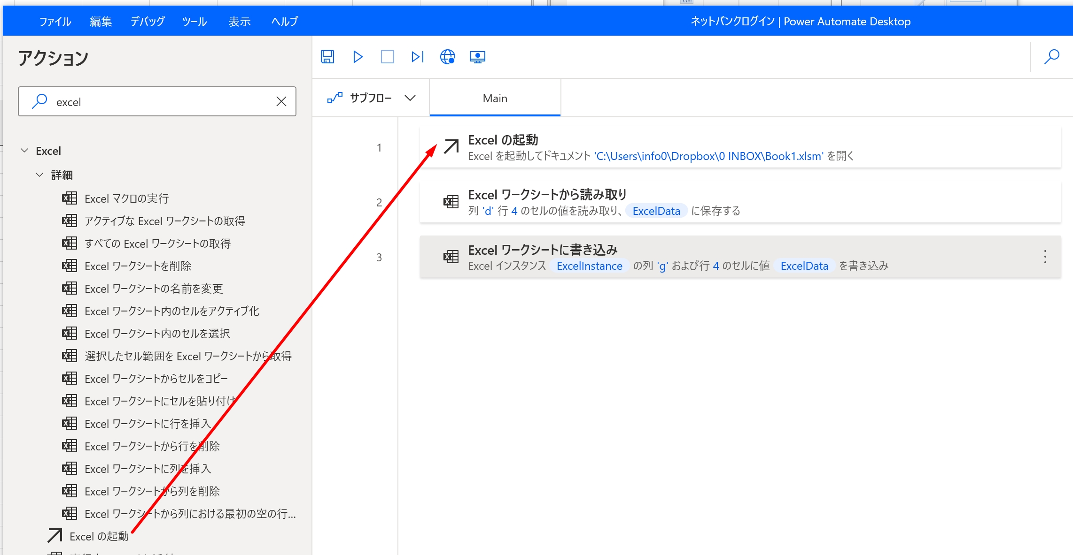
Task: Select Excel ワークシート内のセルをアクティブ化 action
Action: 172,311
